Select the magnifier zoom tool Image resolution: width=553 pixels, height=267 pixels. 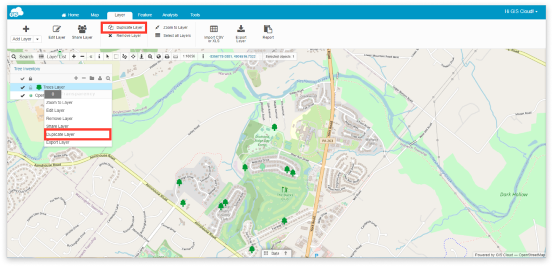pyautogui.click(x=150, y=56)
